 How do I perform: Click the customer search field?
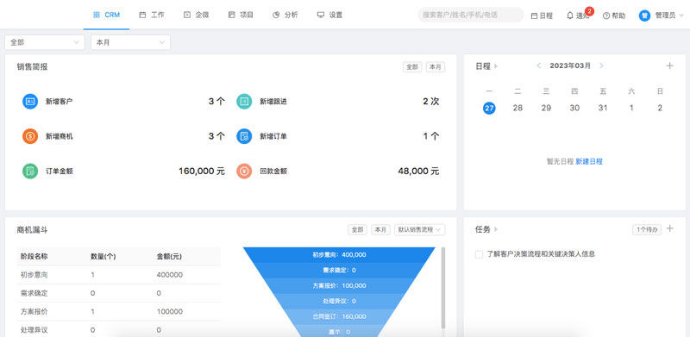click(470, 15)
